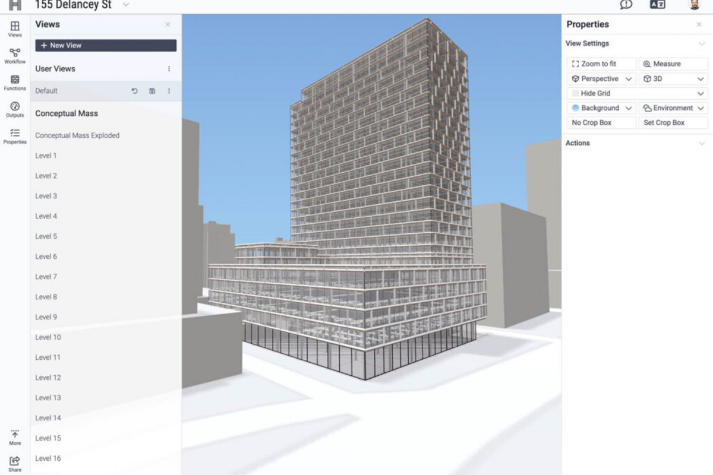This screenshot has width=713, height=475.
Task: Open the Workflow sidebar icon
Action: click(15, 56)
